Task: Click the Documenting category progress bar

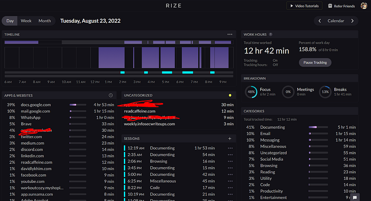Action: (x=318, y=127)
